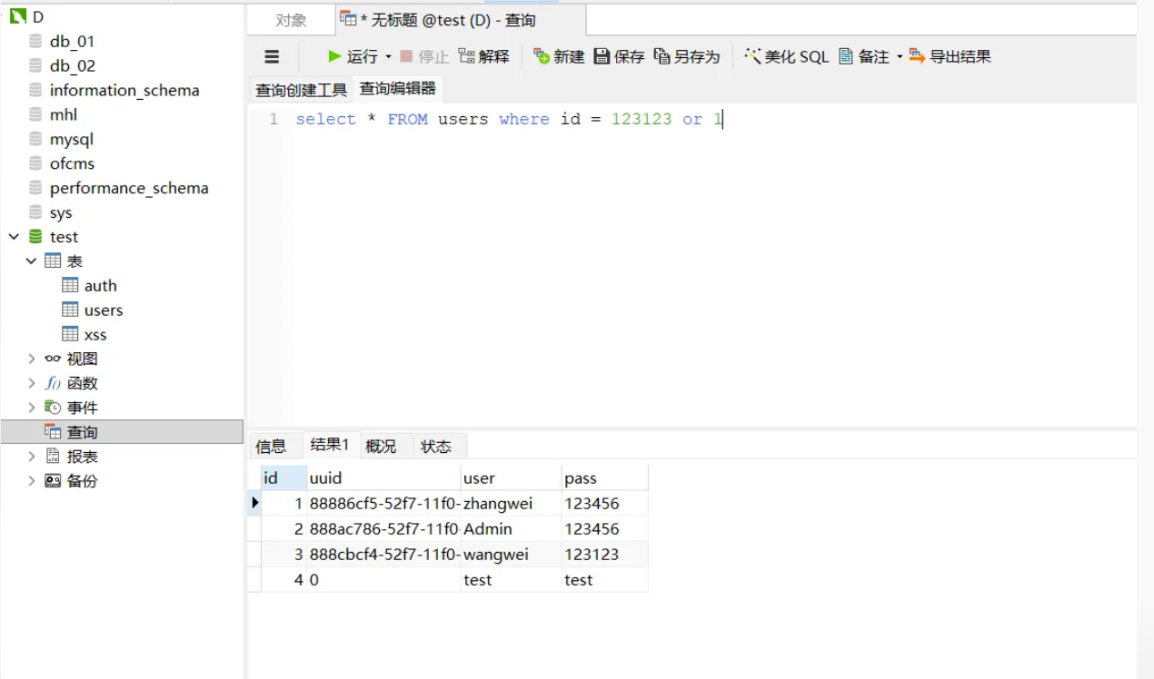Open the 信息 results tab
1154x679 pixels.
pos(274,446)
